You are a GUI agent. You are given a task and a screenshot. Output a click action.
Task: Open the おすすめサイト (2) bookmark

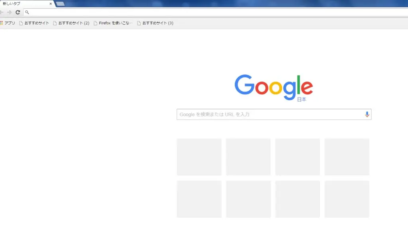pyautogui.click(x=71, y=23)
